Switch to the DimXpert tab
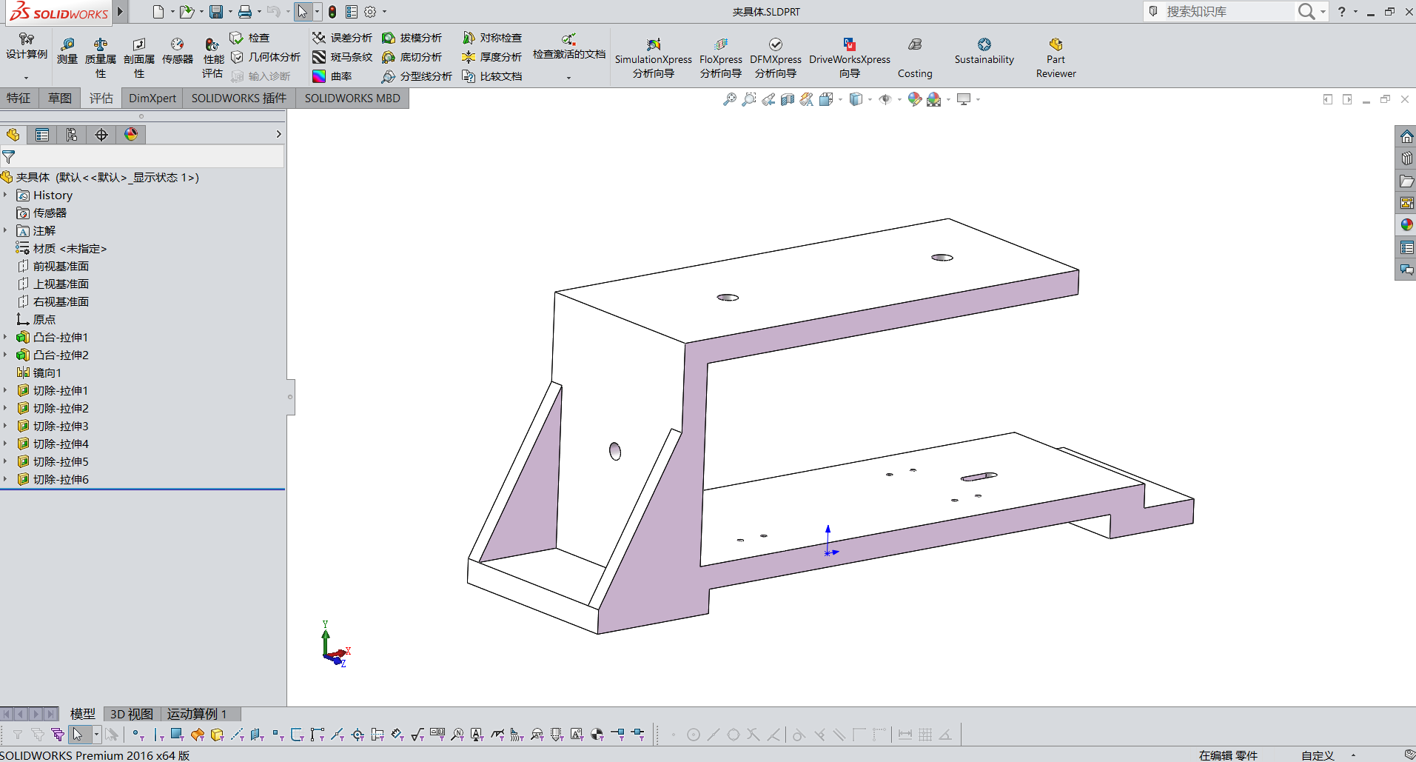Image resolution: width=1416 pixels, height=762 pixels. point(152,98)
